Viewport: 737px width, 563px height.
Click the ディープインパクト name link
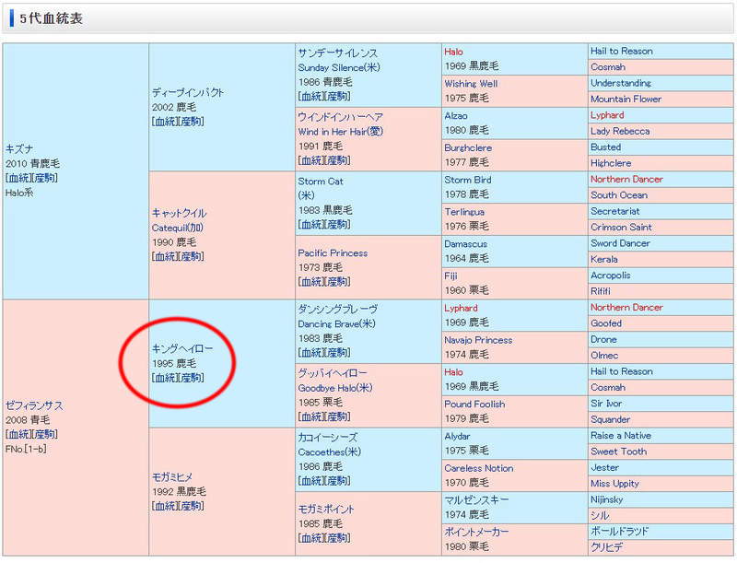pyautogui.click(x=188, y=92)
